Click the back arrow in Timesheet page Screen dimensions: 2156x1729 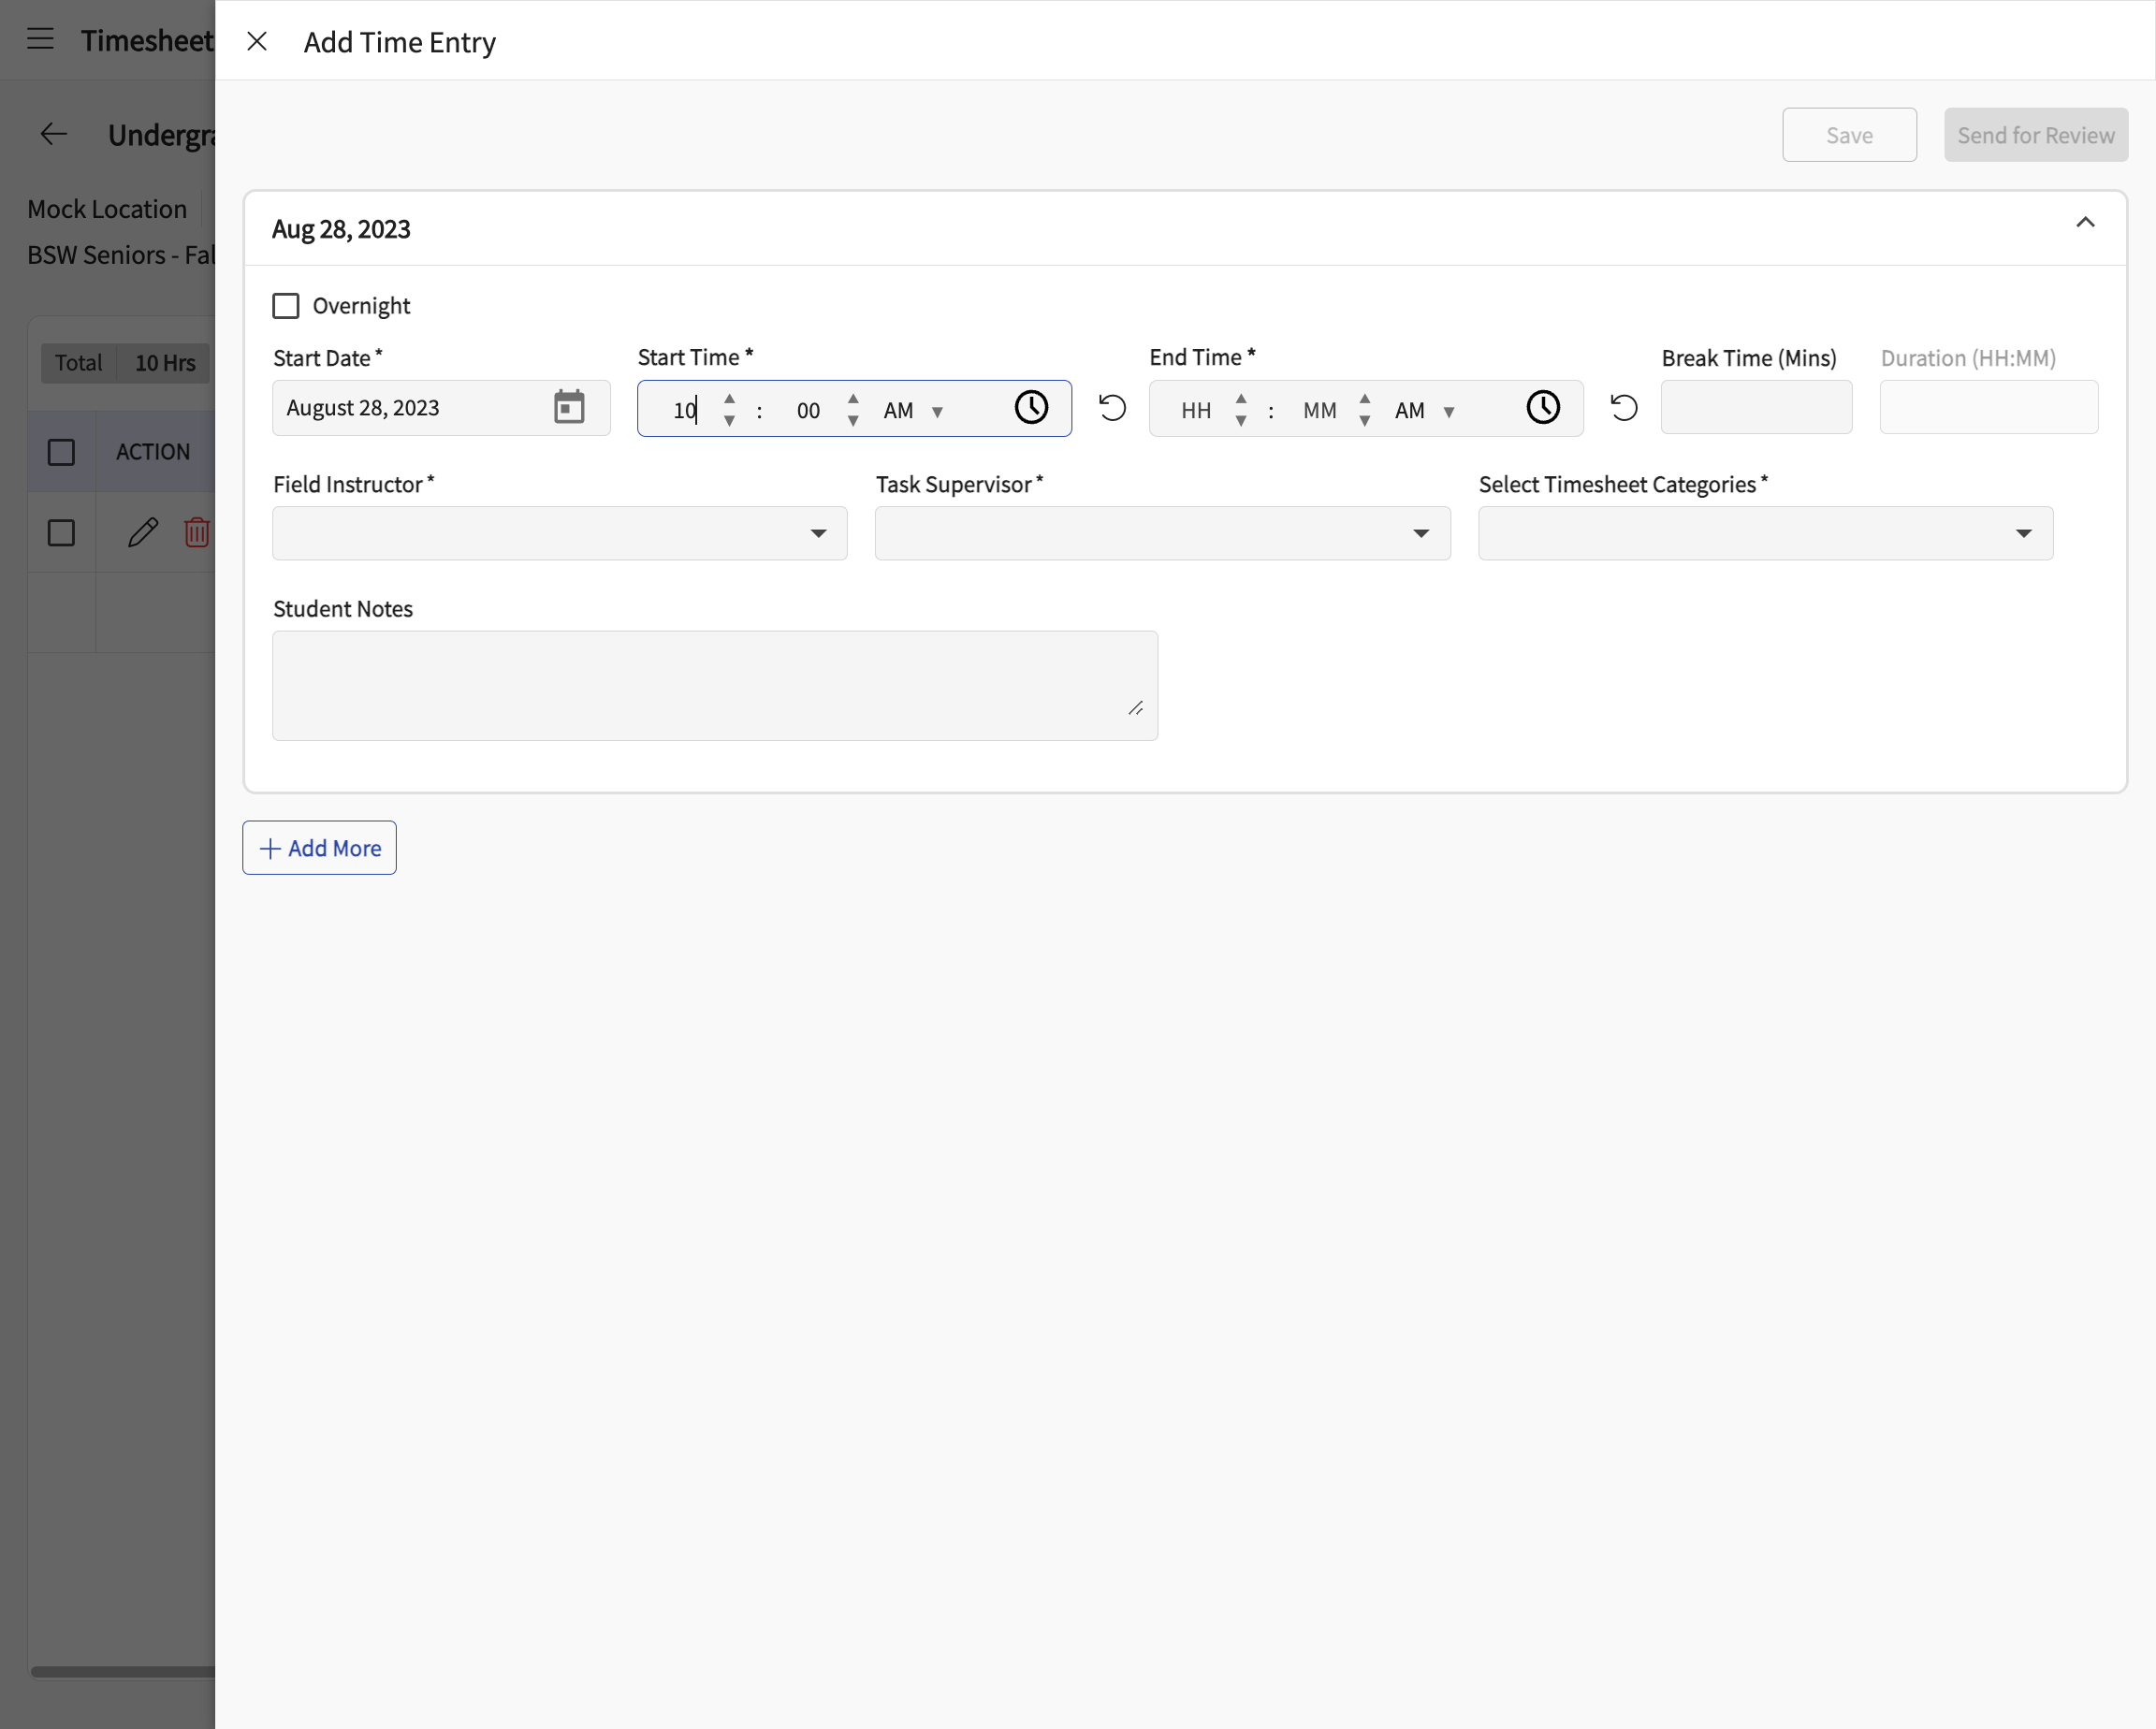[53, 134]
